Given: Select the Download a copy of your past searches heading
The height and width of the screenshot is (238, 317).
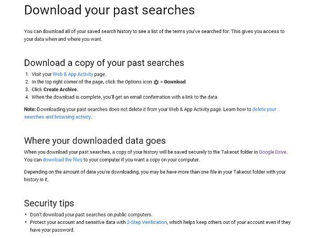Looking at the screenshot, I should click(x=104, y=63).
